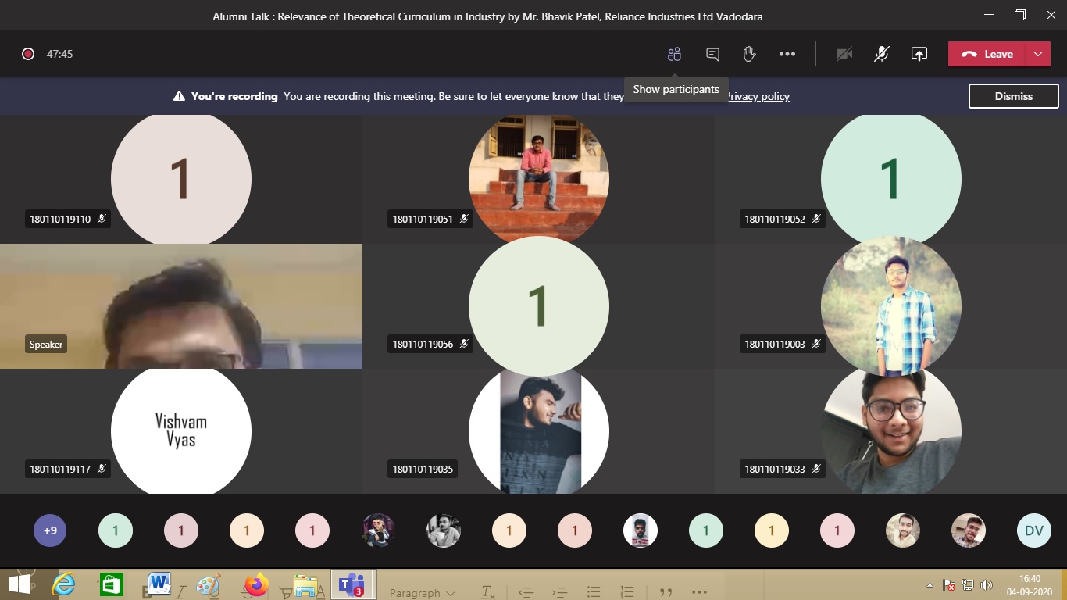Launch Firefox from the taskbar
Viewport: 1067px width, 600px height.
pos(255,584)
